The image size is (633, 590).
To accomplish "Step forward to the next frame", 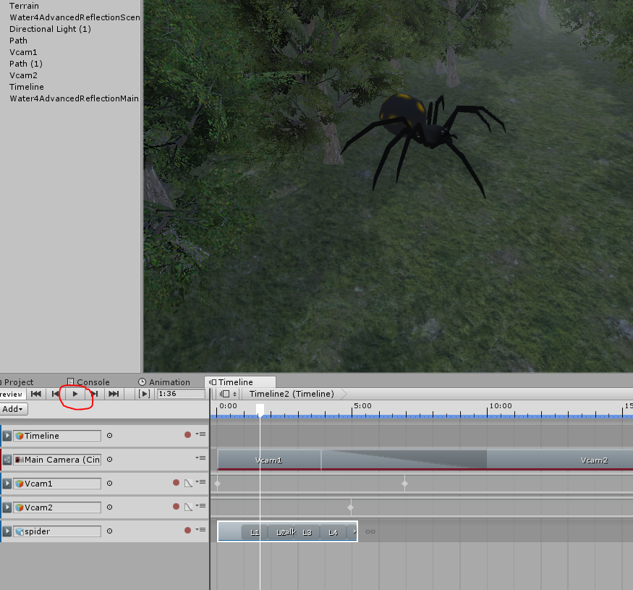I will [x=95, y=394].
